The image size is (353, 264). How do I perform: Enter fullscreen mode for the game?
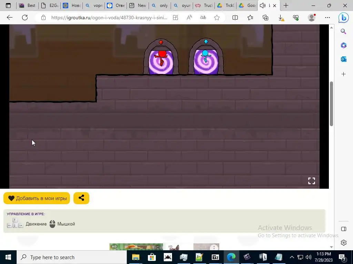tap(312, 181)
